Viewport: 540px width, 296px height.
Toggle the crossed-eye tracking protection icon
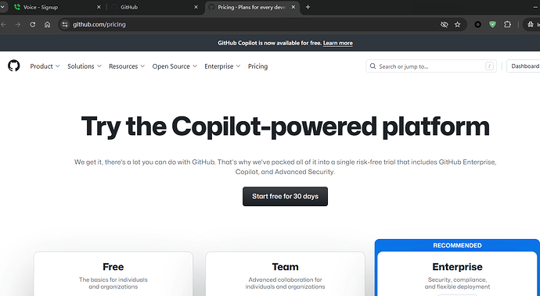[x=445, y=24]
